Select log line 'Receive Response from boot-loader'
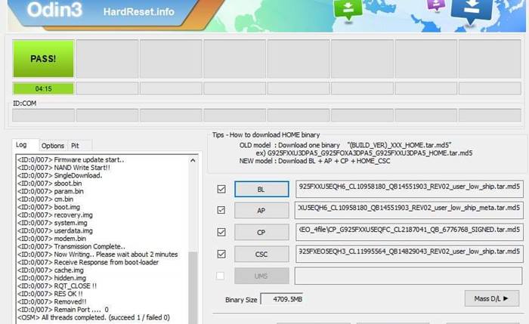Image resolution: width=529 pixels, height=324 pixels. [88, 262]
